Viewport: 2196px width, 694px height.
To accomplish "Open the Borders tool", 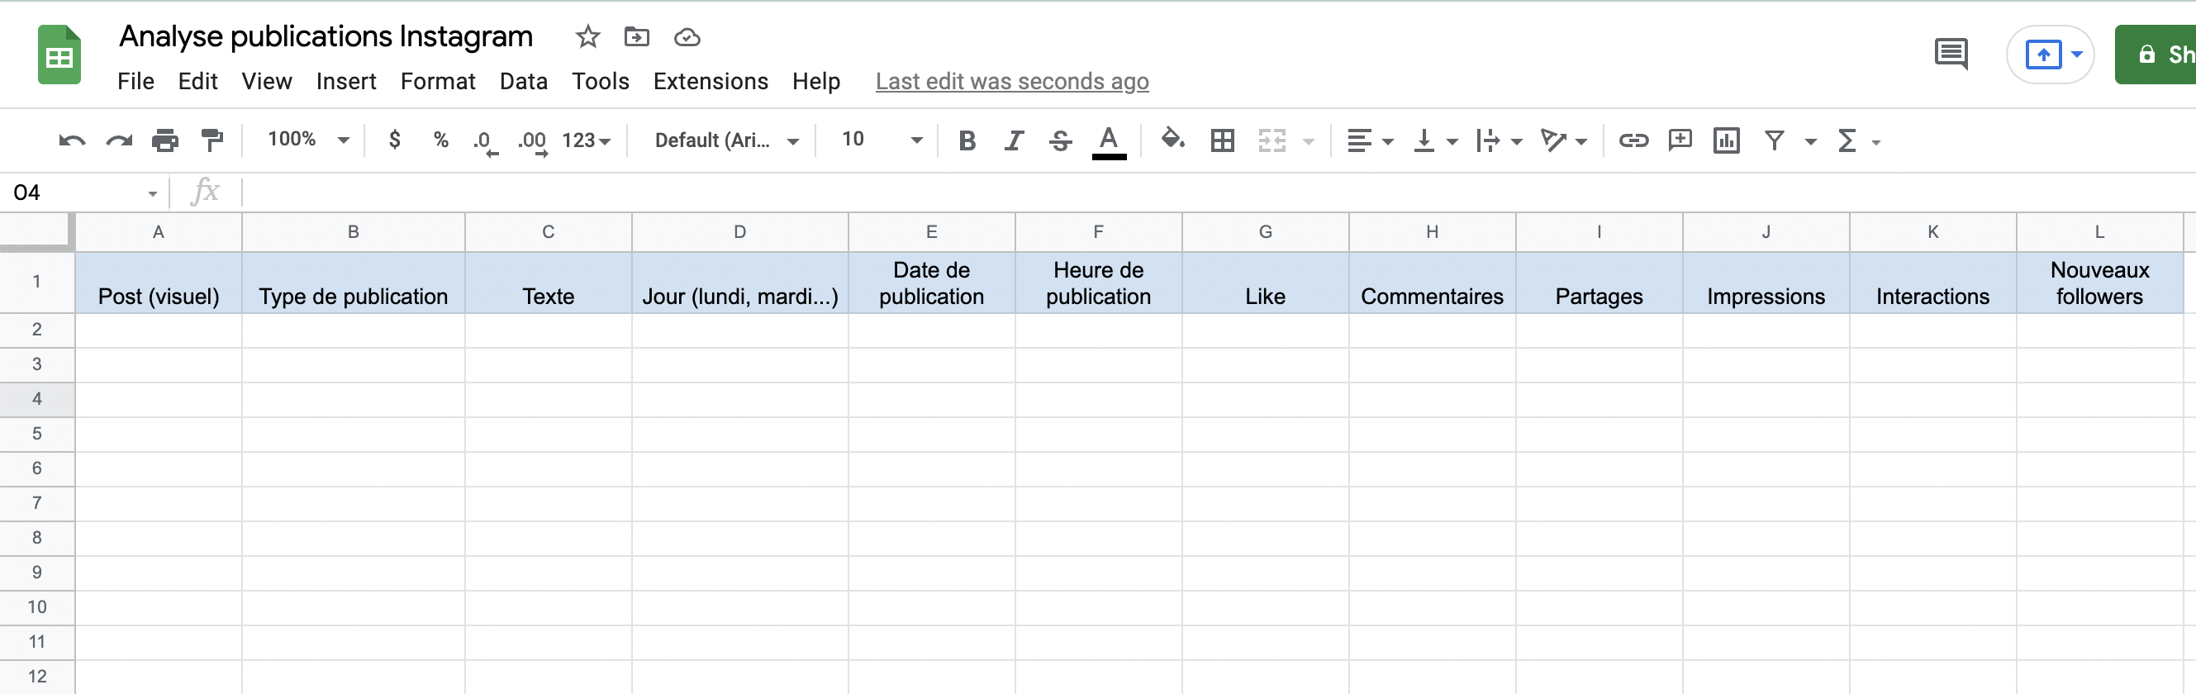I will pos(1223,140).
